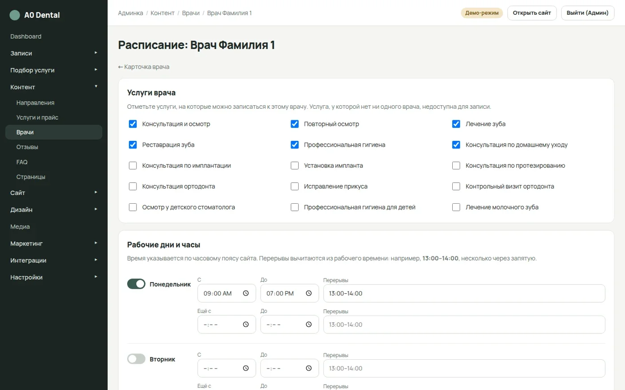Click 'Выйти (Админ)' logout button

pyautogui.click(x=587, y=13)
